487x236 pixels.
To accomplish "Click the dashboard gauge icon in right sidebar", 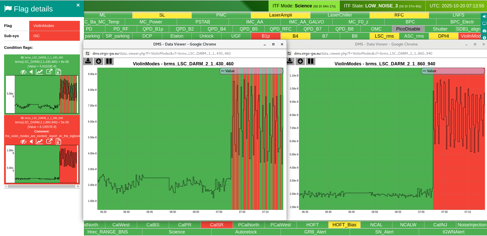I will pos(484,31).
